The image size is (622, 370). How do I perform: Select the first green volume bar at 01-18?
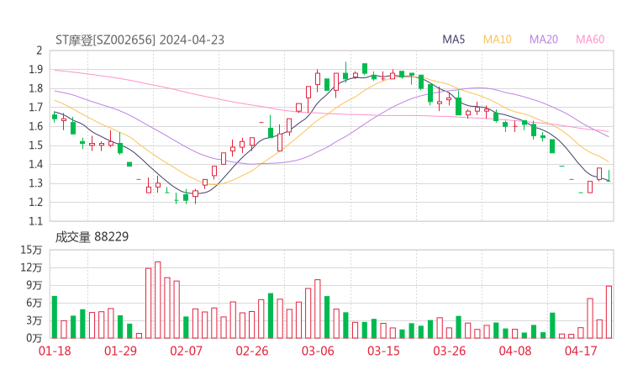coord(55,317)
